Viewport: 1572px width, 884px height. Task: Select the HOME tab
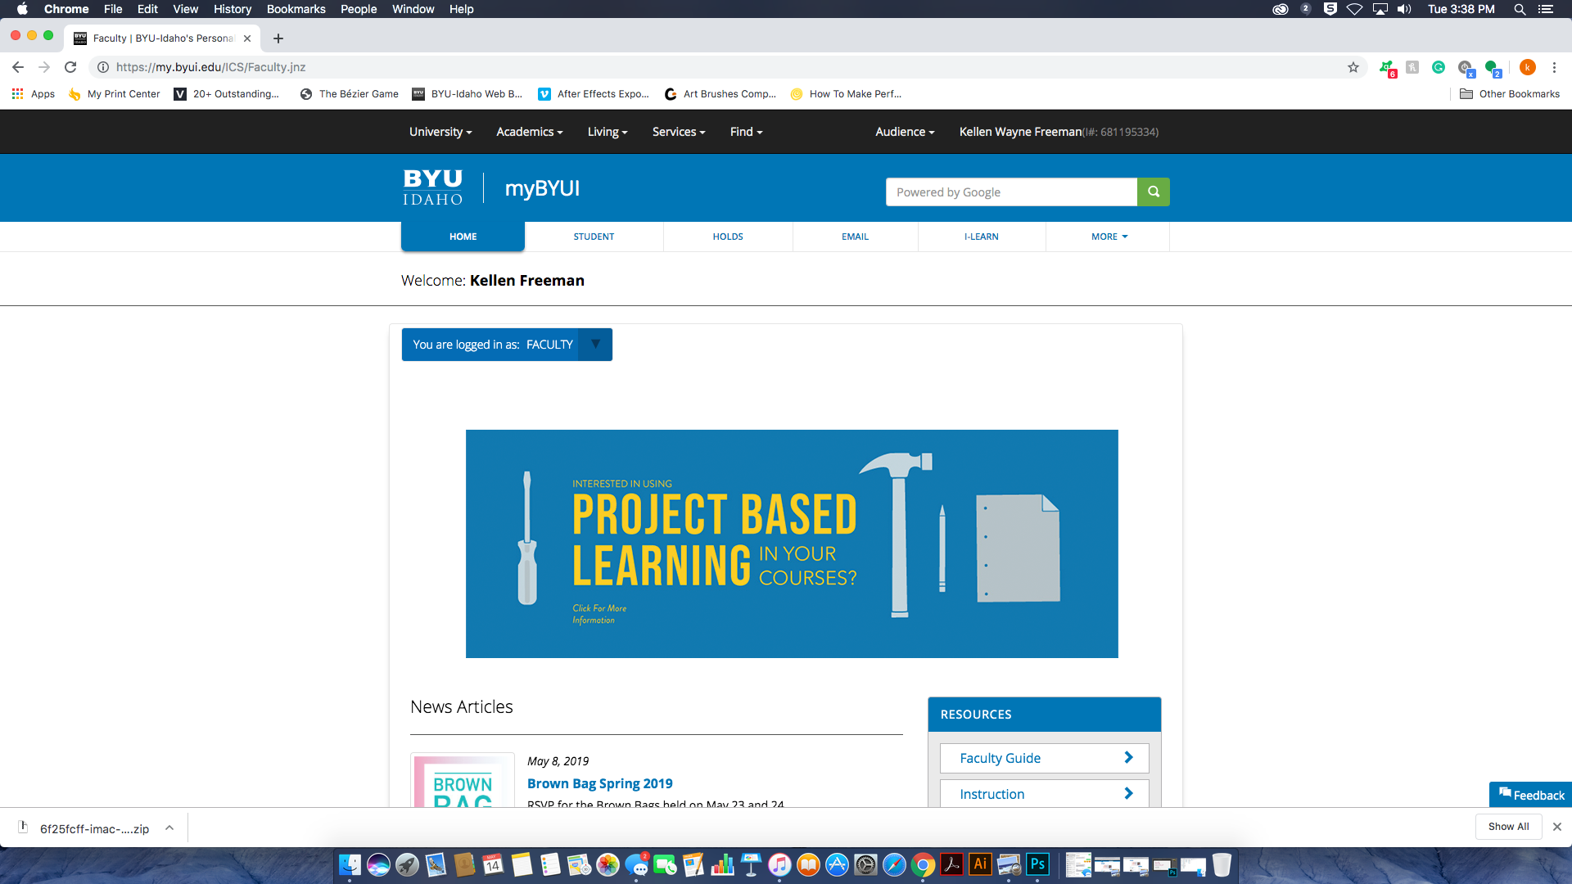[463, 237]
